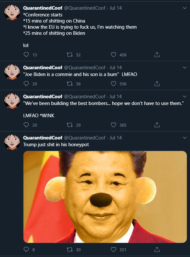
Task: Open more options chevron on first tweet
Action: pyautogui.click(x=185, y=8)
